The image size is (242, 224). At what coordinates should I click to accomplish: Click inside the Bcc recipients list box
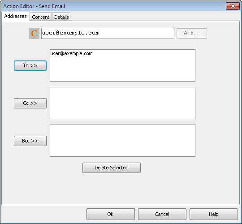pyautogui.click(x=122, y=141)
